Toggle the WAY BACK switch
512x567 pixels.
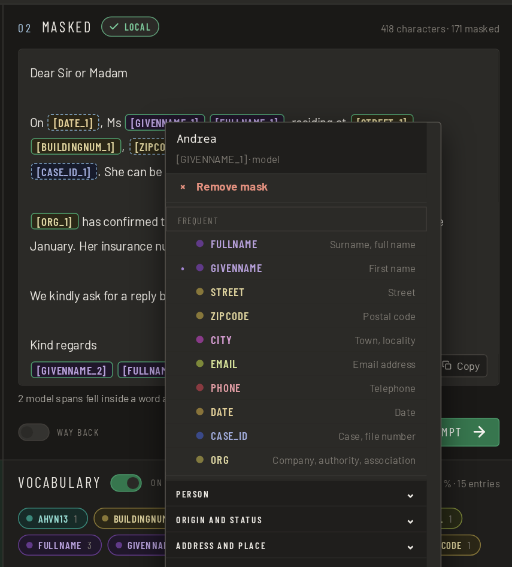(x=34, y=432)
